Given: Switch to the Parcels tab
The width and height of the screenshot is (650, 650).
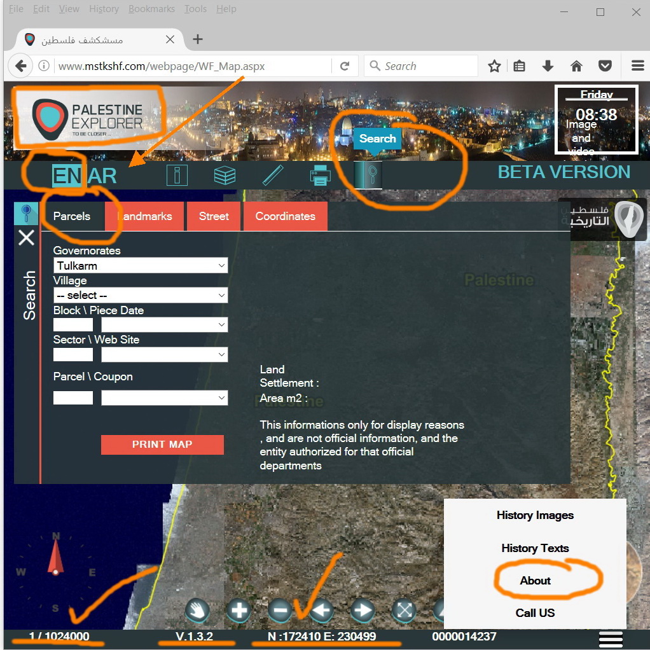Looking at the screenshot, I should tap(72, 216).
